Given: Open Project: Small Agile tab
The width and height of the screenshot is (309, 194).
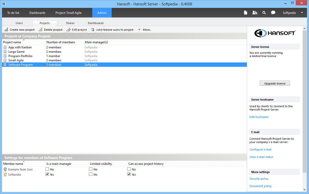Looking at the screenshot, I should pos(68,13).
